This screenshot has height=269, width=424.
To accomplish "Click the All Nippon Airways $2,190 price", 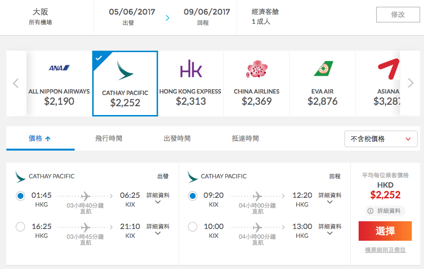I will (x=59, y=101).
